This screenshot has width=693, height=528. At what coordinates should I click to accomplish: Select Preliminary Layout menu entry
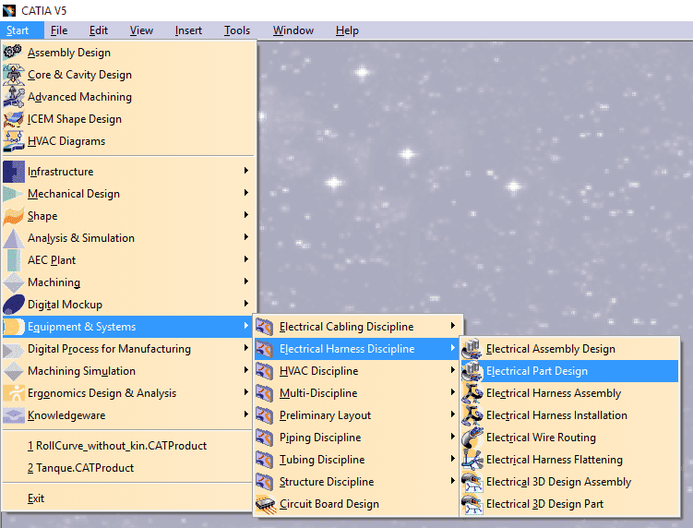[357, 415]
